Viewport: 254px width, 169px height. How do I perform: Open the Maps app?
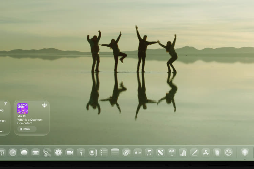(x=47, y=153)
